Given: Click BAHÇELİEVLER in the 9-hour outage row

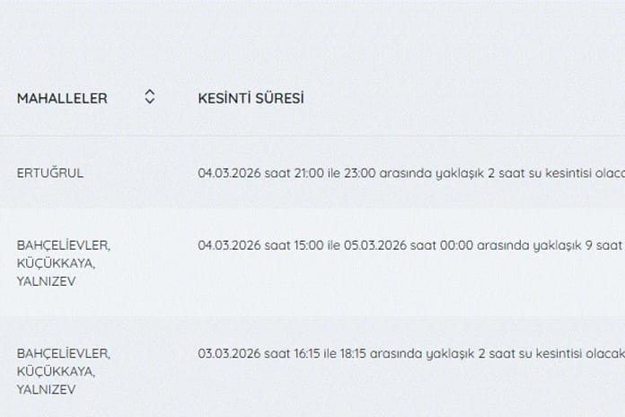Looking at the screenshot, I should (x=64, y=244).
